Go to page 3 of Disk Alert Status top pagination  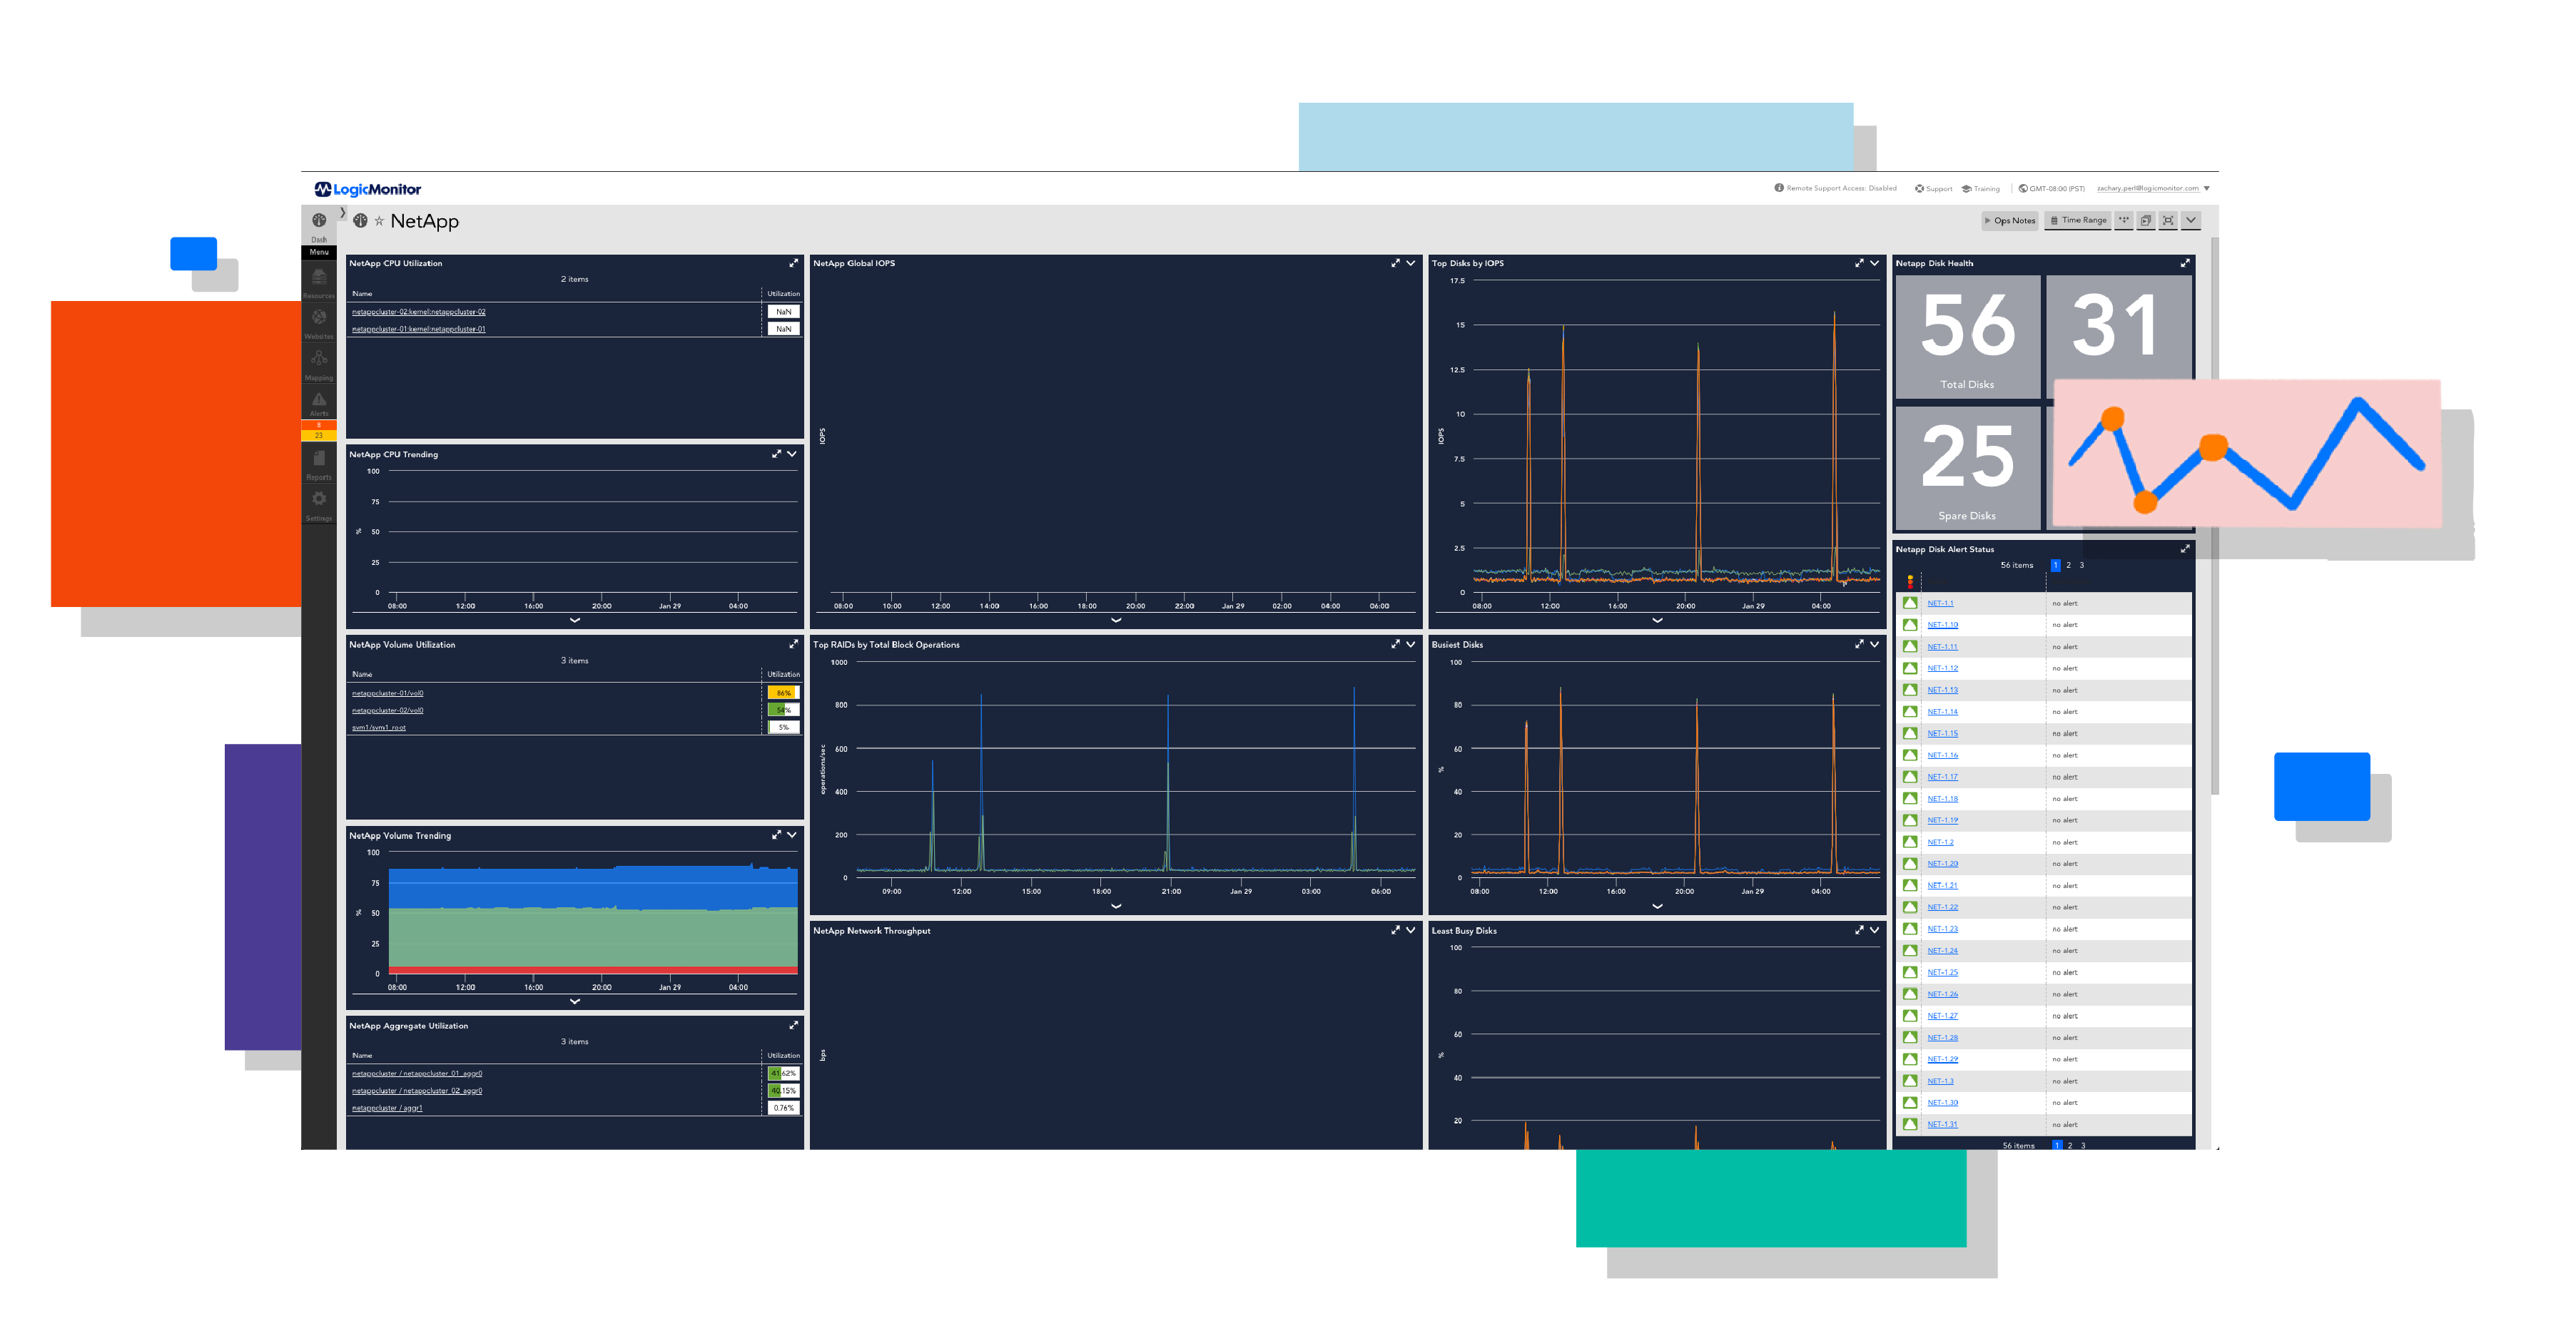(x=2082, y=566)
